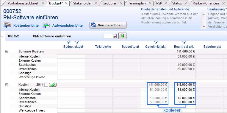Close the Risiken/Chancen tab
Screen dimensions: 227x113
(223, 3)
